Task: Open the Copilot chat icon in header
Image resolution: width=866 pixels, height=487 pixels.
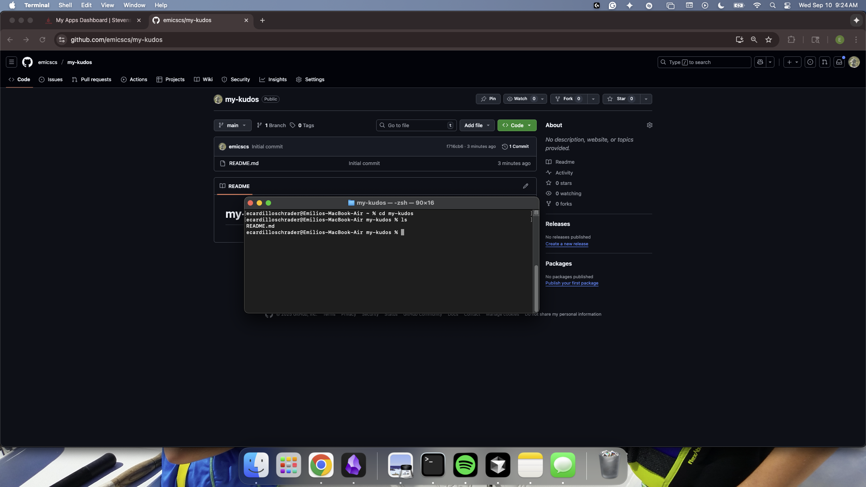Action: pyautogui.click(x=760, y=62)
